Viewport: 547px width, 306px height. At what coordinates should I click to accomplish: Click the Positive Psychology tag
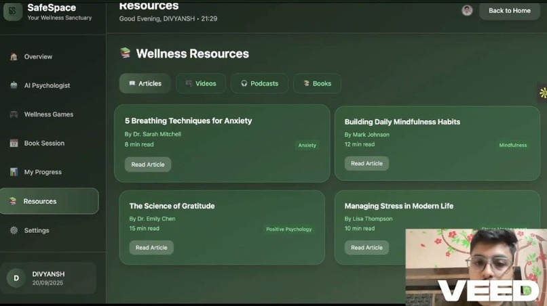tap(289, 229)
